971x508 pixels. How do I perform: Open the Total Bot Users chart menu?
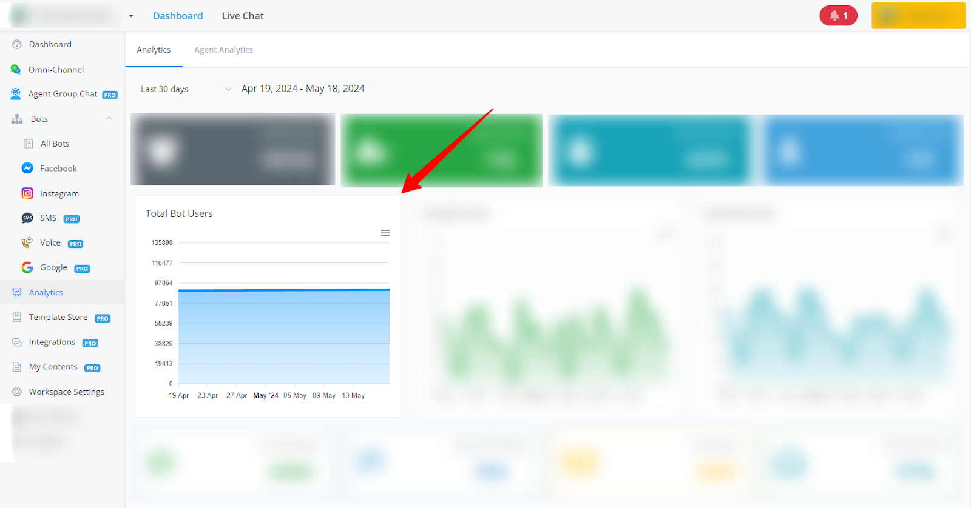(x=385, y=233)
